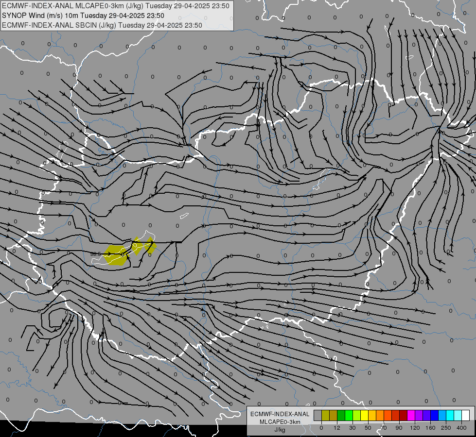Click the red-orange legend swatch after 70
The height and width of the screenshot is (437, 476).
point(388,415)
